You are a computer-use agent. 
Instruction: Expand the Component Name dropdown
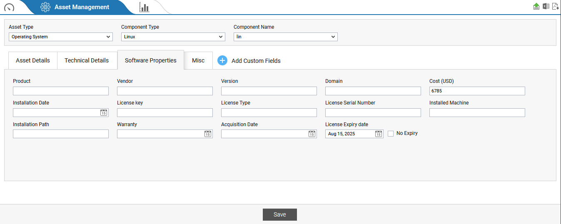[286, 37]
